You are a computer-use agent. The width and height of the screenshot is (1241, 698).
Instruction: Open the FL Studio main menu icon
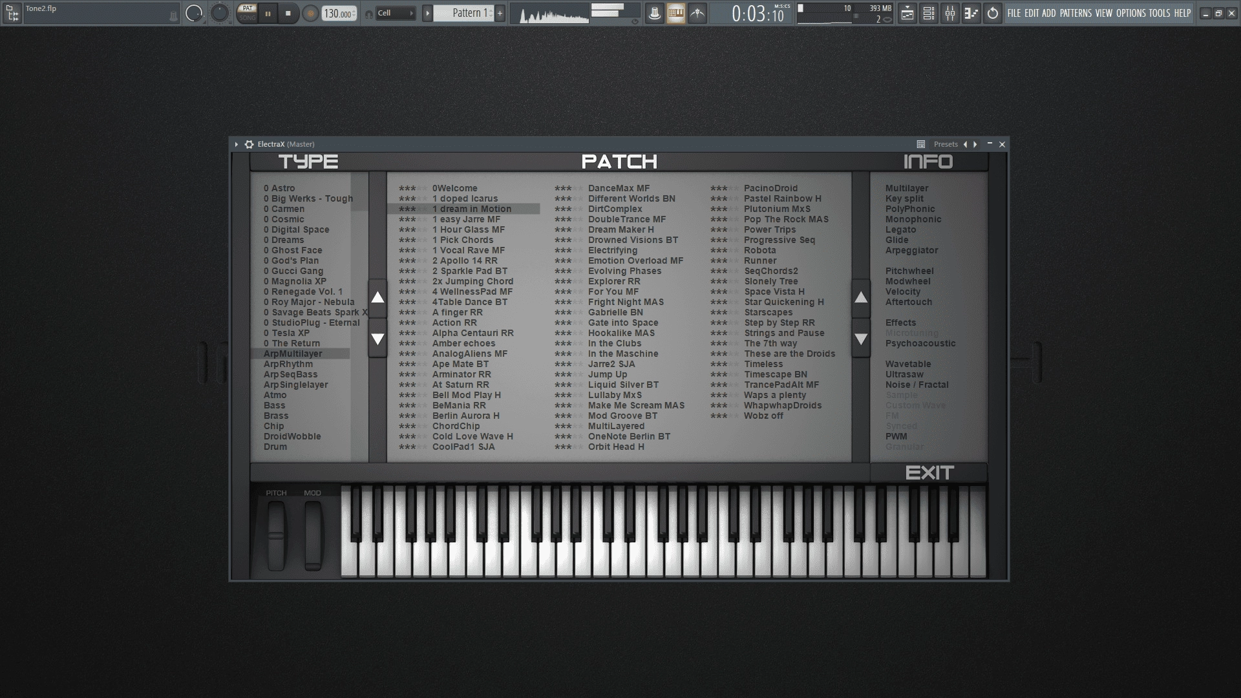pos(12,13)
